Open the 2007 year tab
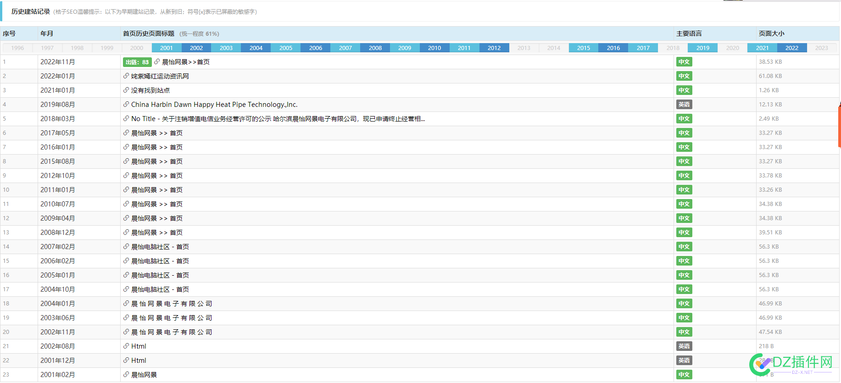Image resolution: width=841 pixels, height=383 pixels. [x=345, y=48]
